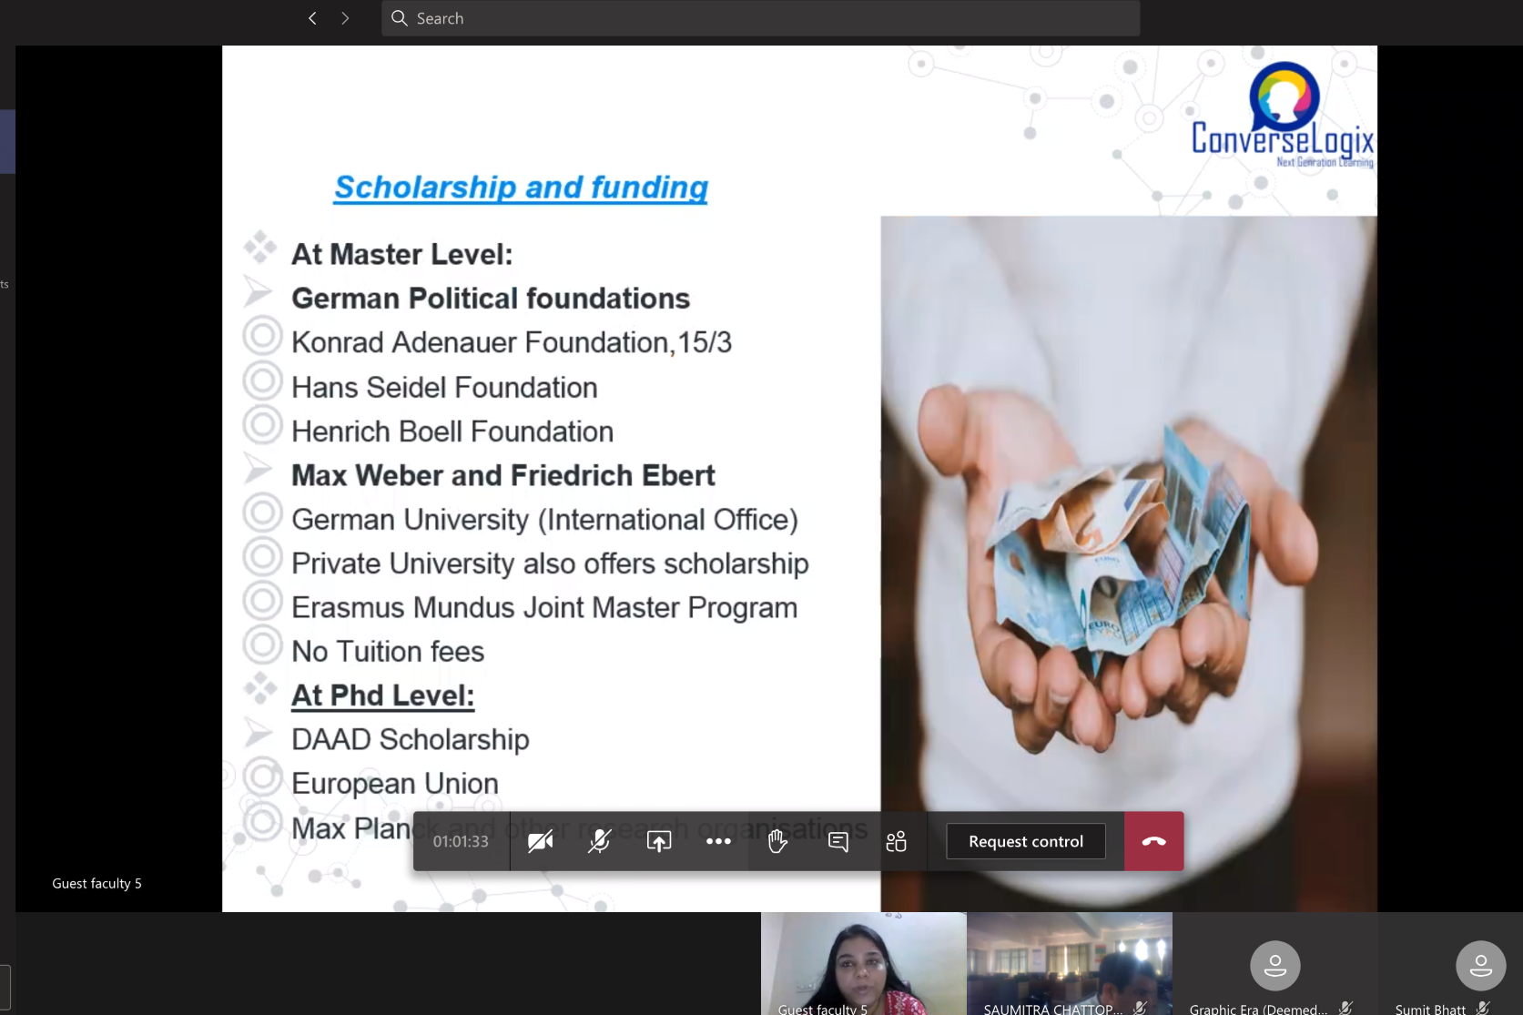Navigate forward with the right arrow
The image size is (1523, 1015).
coord(345,17)
